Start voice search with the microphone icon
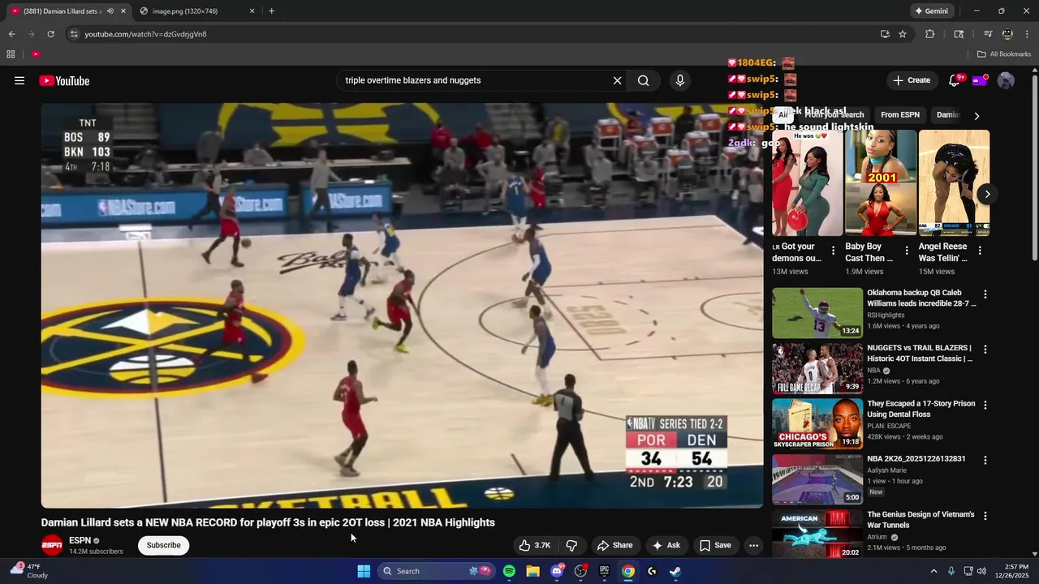The width and height of the screenshot is (1039, 584). click(680, 80)
